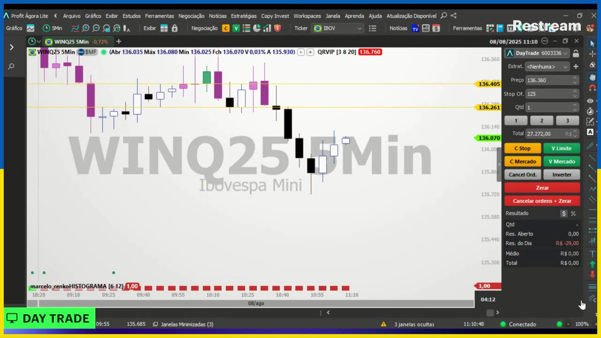Open the Estratégias menu

(x=244, y=15)
